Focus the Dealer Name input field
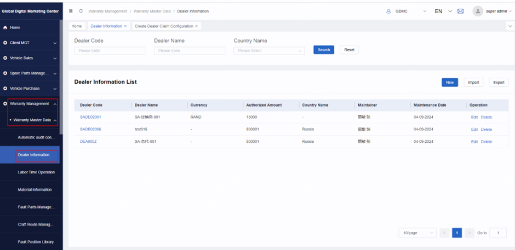 [190, 51]
